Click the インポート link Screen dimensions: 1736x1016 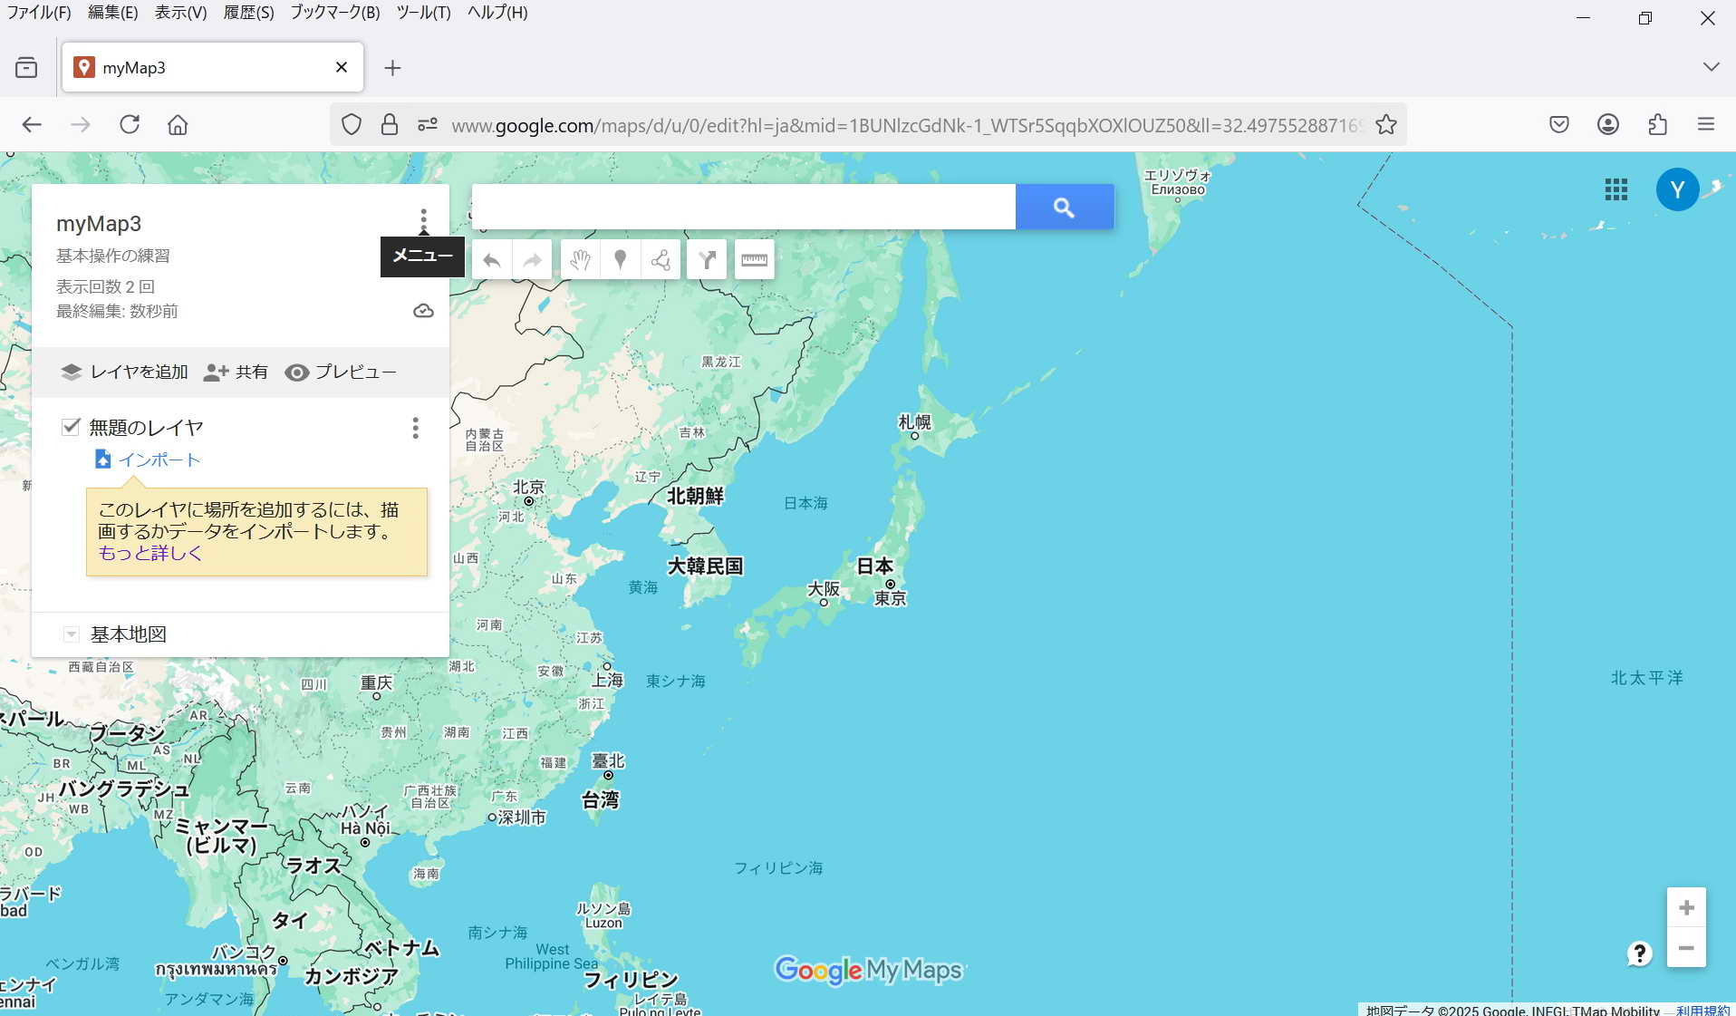point(159,460)
